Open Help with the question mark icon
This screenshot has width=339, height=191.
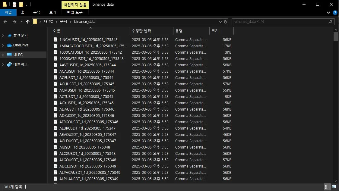click(335, 13)
